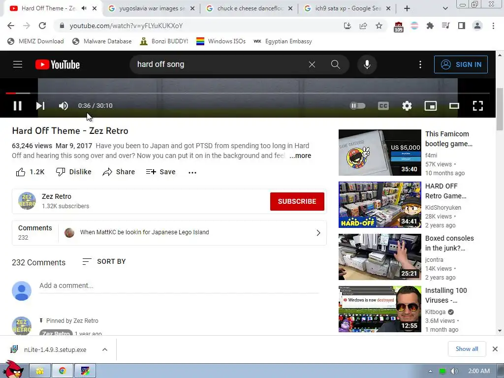
Task: Bookmark this page with star
Action: click(x=379, y=26)
